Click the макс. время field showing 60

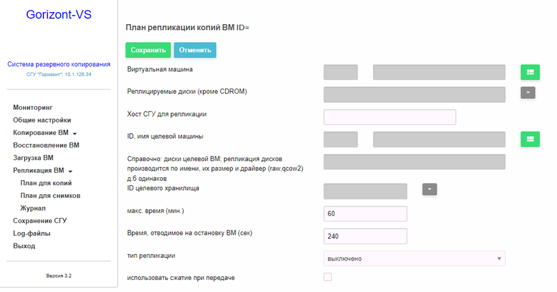click(x=365, y=214)
